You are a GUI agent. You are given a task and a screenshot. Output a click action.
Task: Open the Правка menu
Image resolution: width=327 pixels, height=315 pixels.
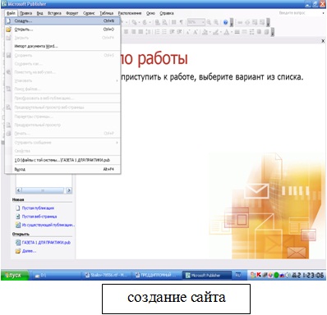(25, 13)
